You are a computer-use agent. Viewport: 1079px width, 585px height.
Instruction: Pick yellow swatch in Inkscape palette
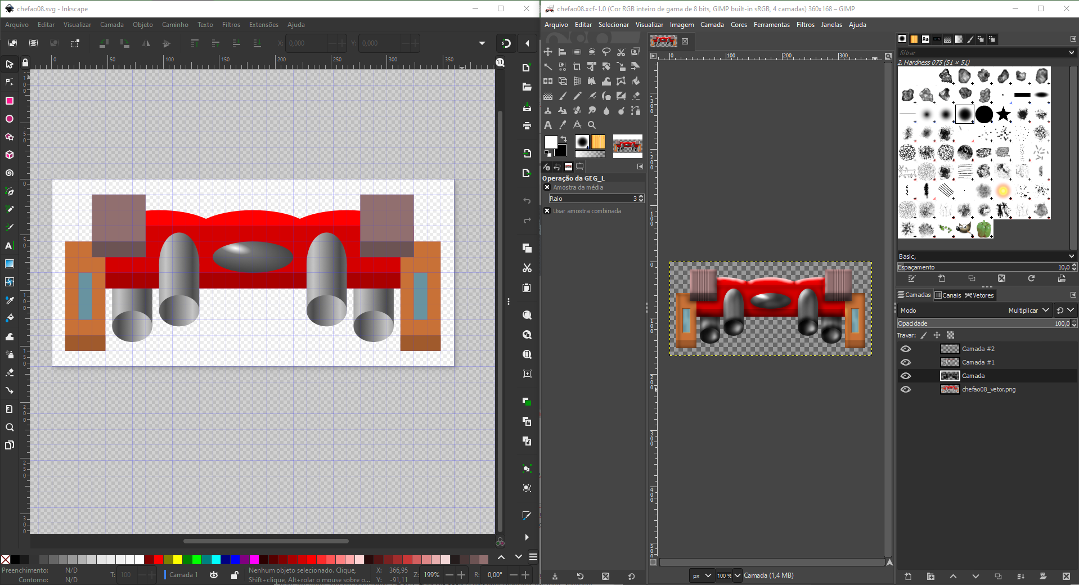coord(178,560)
